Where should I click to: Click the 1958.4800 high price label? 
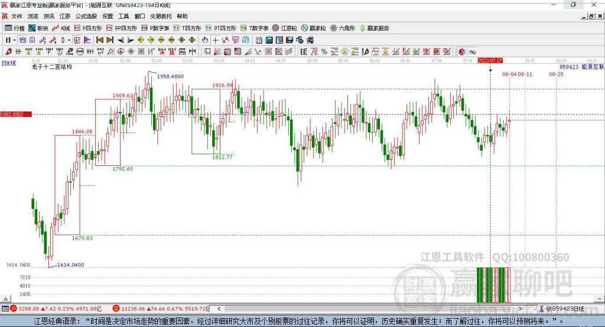click(170, 76)
